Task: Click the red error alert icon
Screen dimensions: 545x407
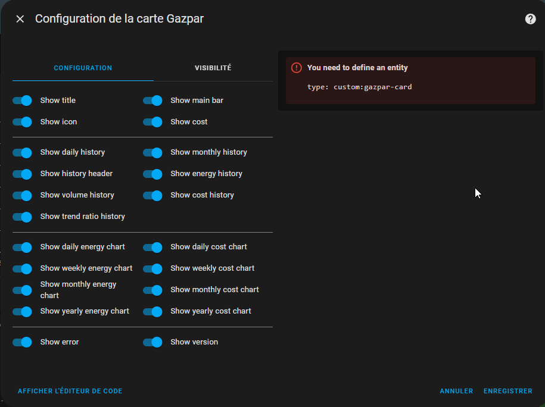Action: click(296, 68)
